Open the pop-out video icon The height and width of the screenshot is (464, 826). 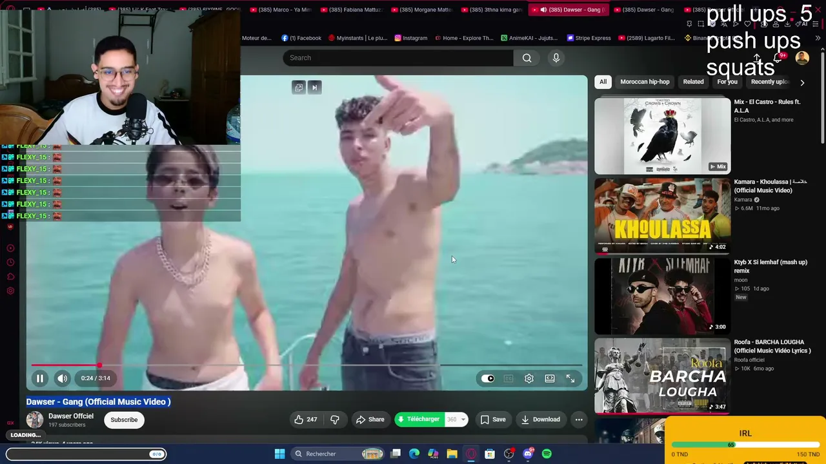point(299,88)
